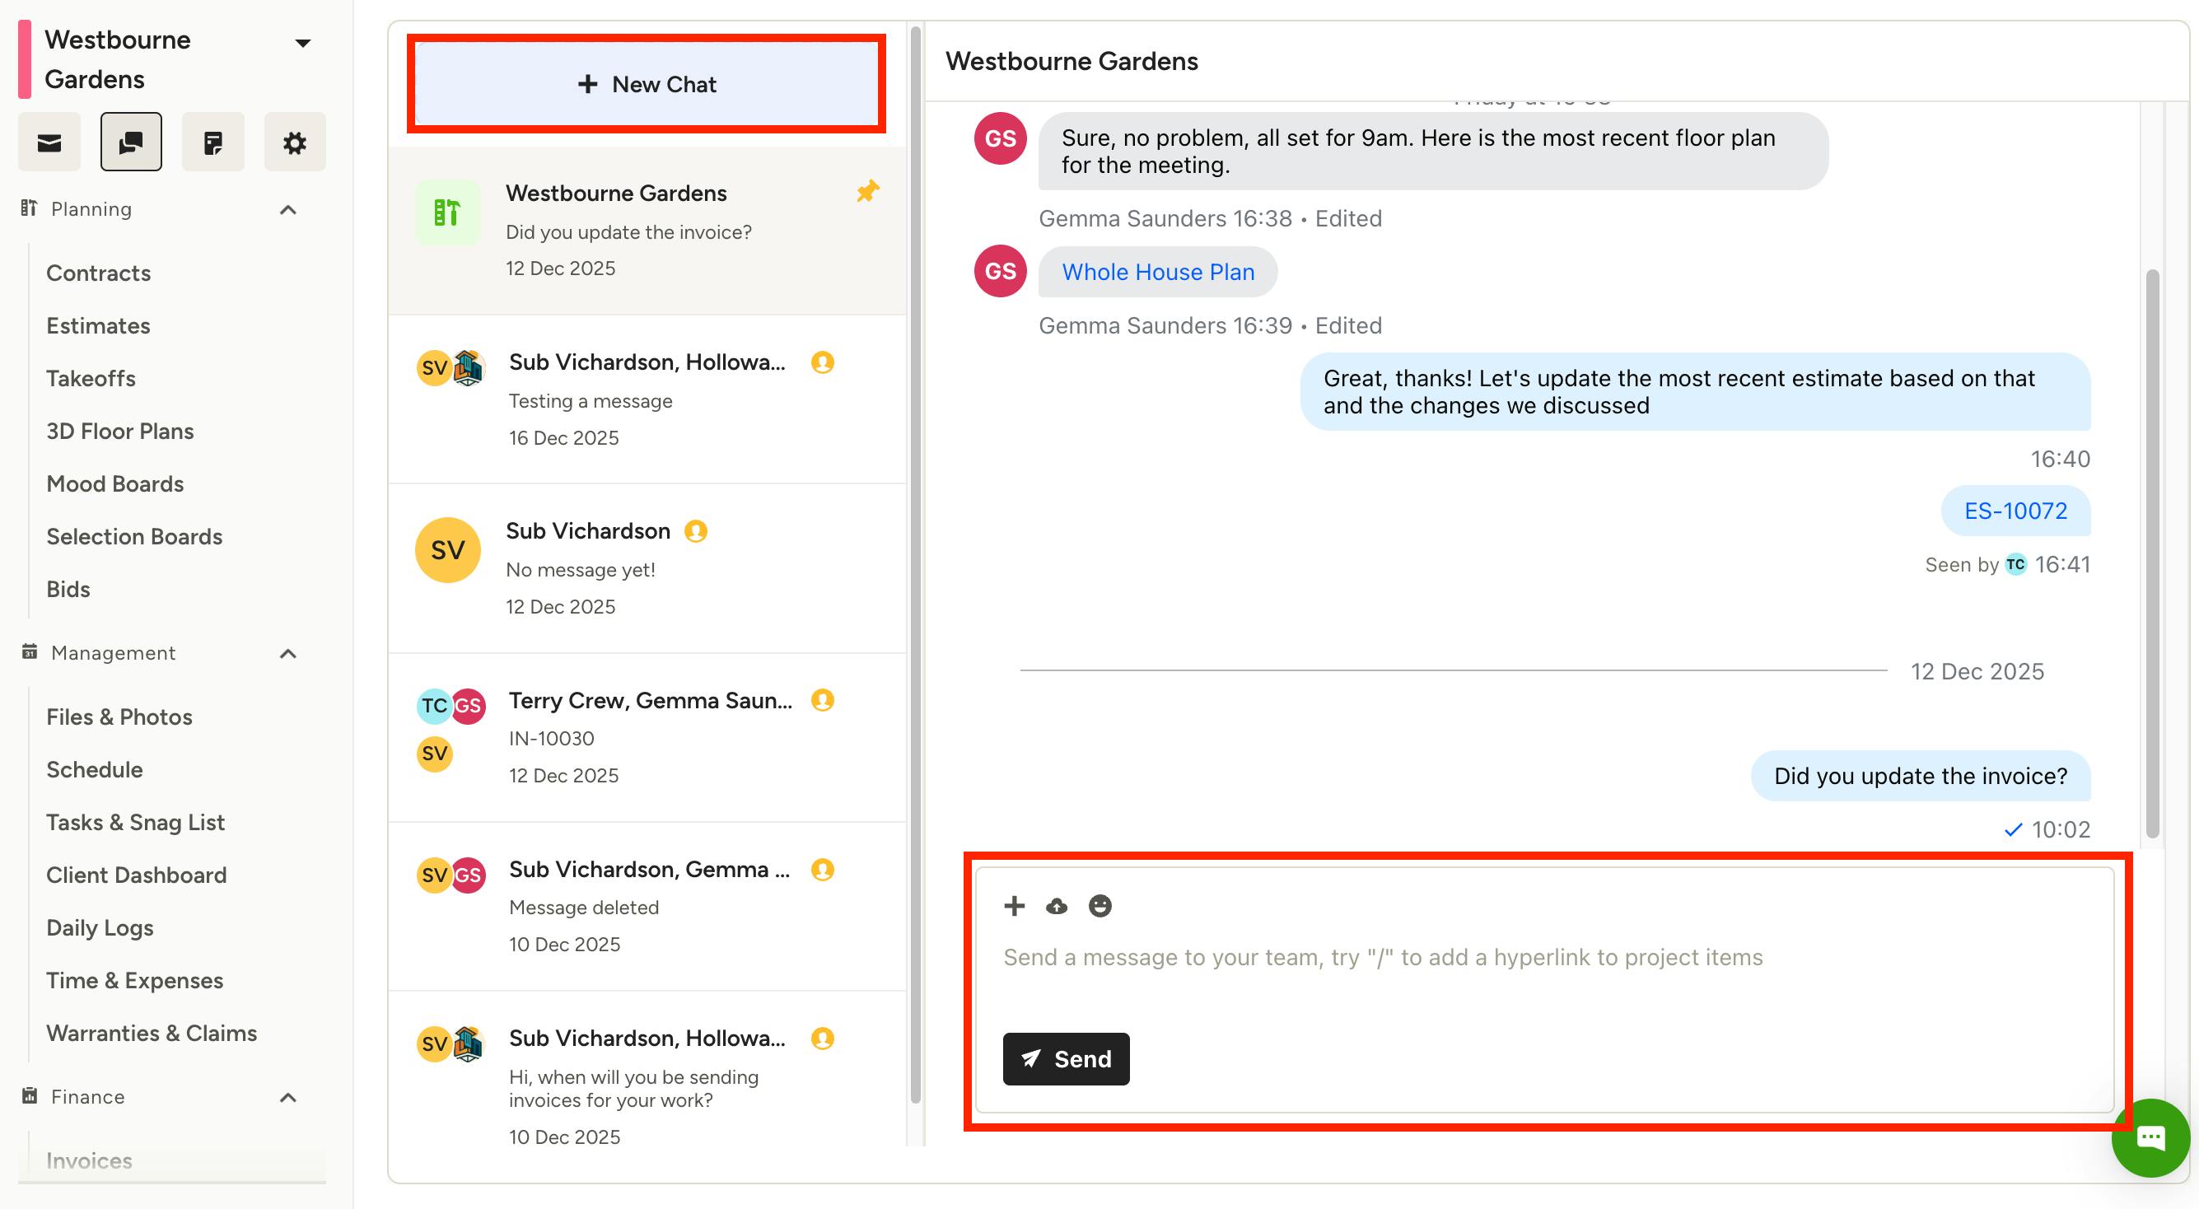Click 'Did you update the invoice?' message bubble
Image resolution: width=2199 pixels, height=1209 pixels.
(x=1920, y=775)
